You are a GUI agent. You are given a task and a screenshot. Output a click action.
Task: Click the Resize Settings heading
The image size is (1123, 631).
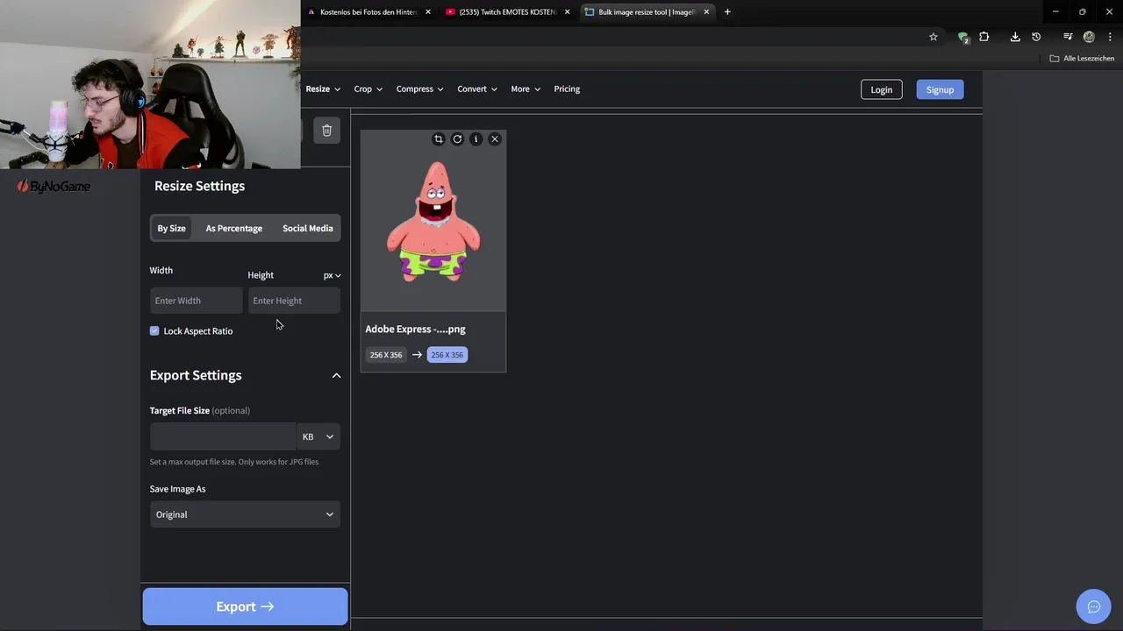[x=199, y=186]
